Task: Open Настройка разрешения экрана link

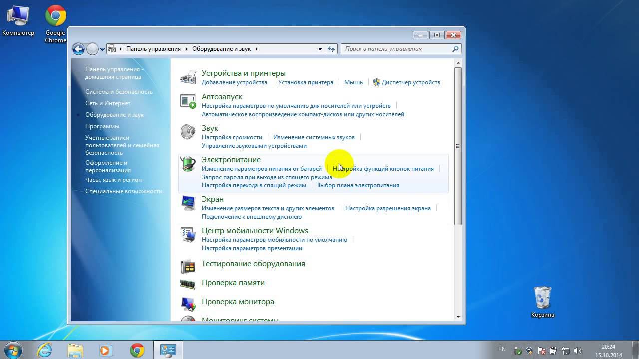Action: click(x=388, y=208)
